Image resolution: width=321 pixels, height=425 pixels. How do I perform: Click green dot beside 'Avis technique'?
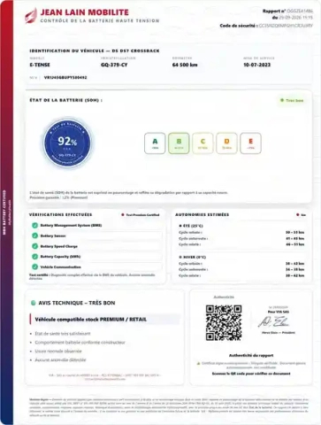pos(34,303)
